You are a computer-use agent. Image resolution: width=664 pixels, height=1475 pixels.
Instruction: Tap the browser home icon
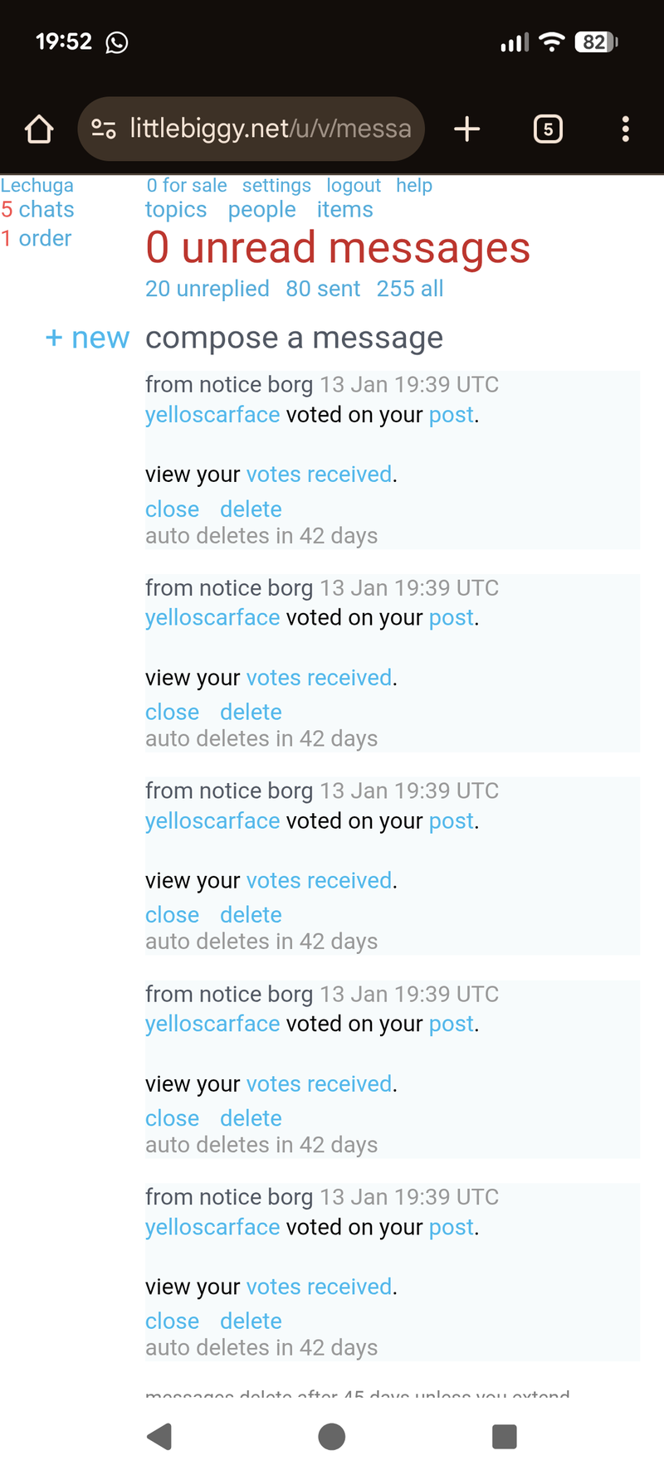pos(39,129)
